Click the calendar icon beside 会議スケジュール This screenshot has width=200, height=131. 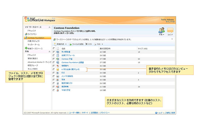(x=58, y=55)
